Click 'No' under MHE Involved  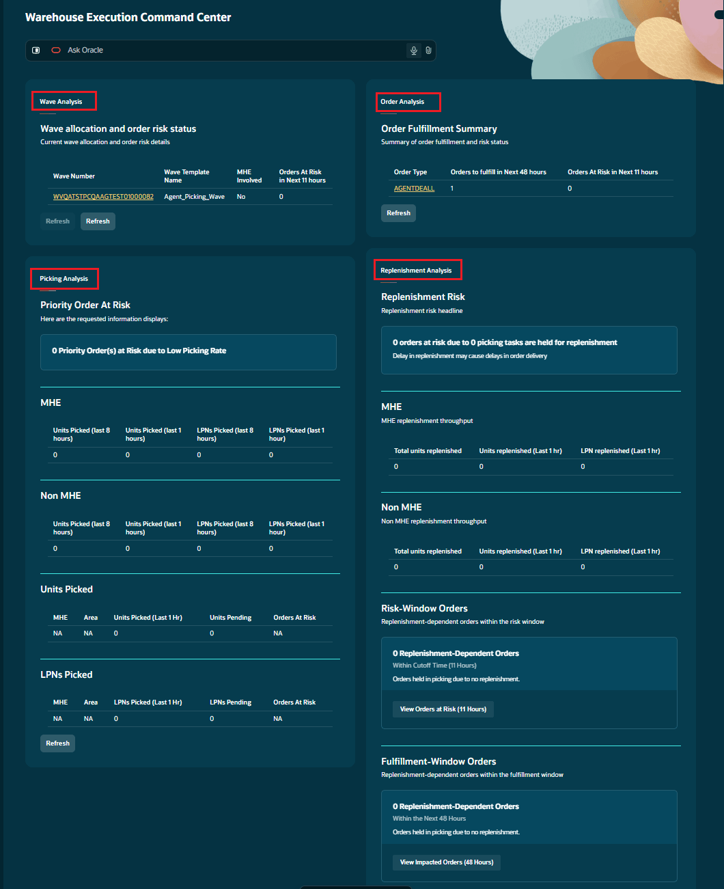241,197
